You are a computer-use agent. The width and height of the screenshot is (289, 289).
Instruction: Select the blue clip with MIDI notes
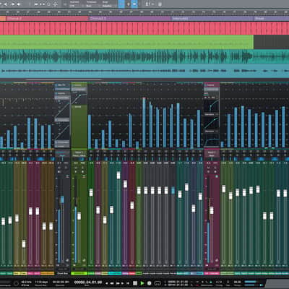point(144,71)
